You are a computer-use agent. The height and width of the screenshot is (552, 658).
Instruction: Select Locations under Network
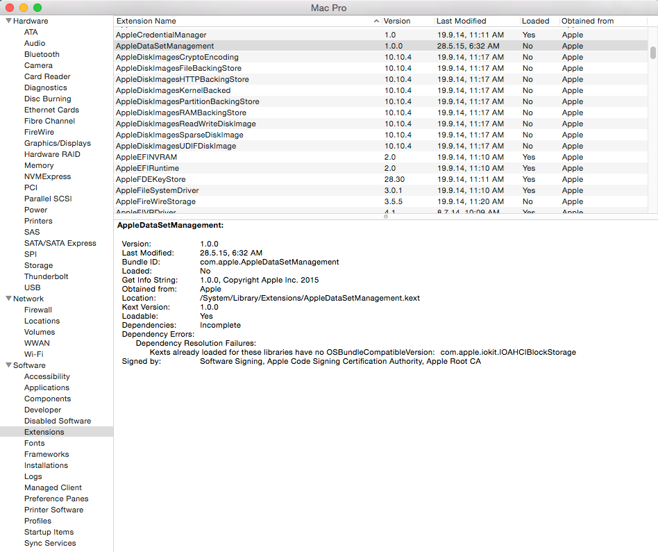click(x=42, y=321)
